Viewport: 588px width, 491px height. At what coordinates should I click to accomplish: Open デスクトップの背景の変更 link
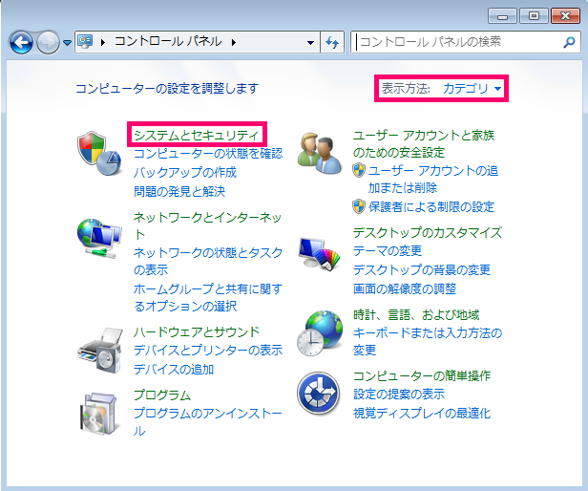(x=422, y=269)
